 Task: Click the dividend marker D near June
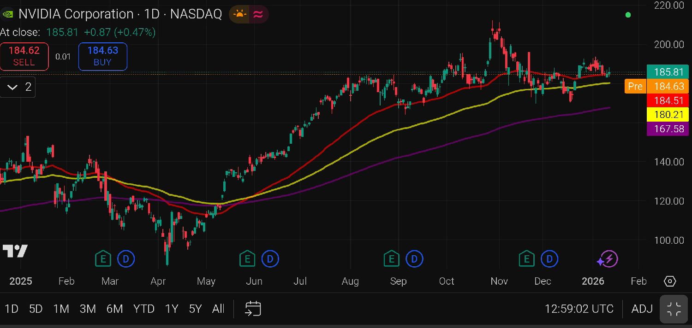[270, 259]
